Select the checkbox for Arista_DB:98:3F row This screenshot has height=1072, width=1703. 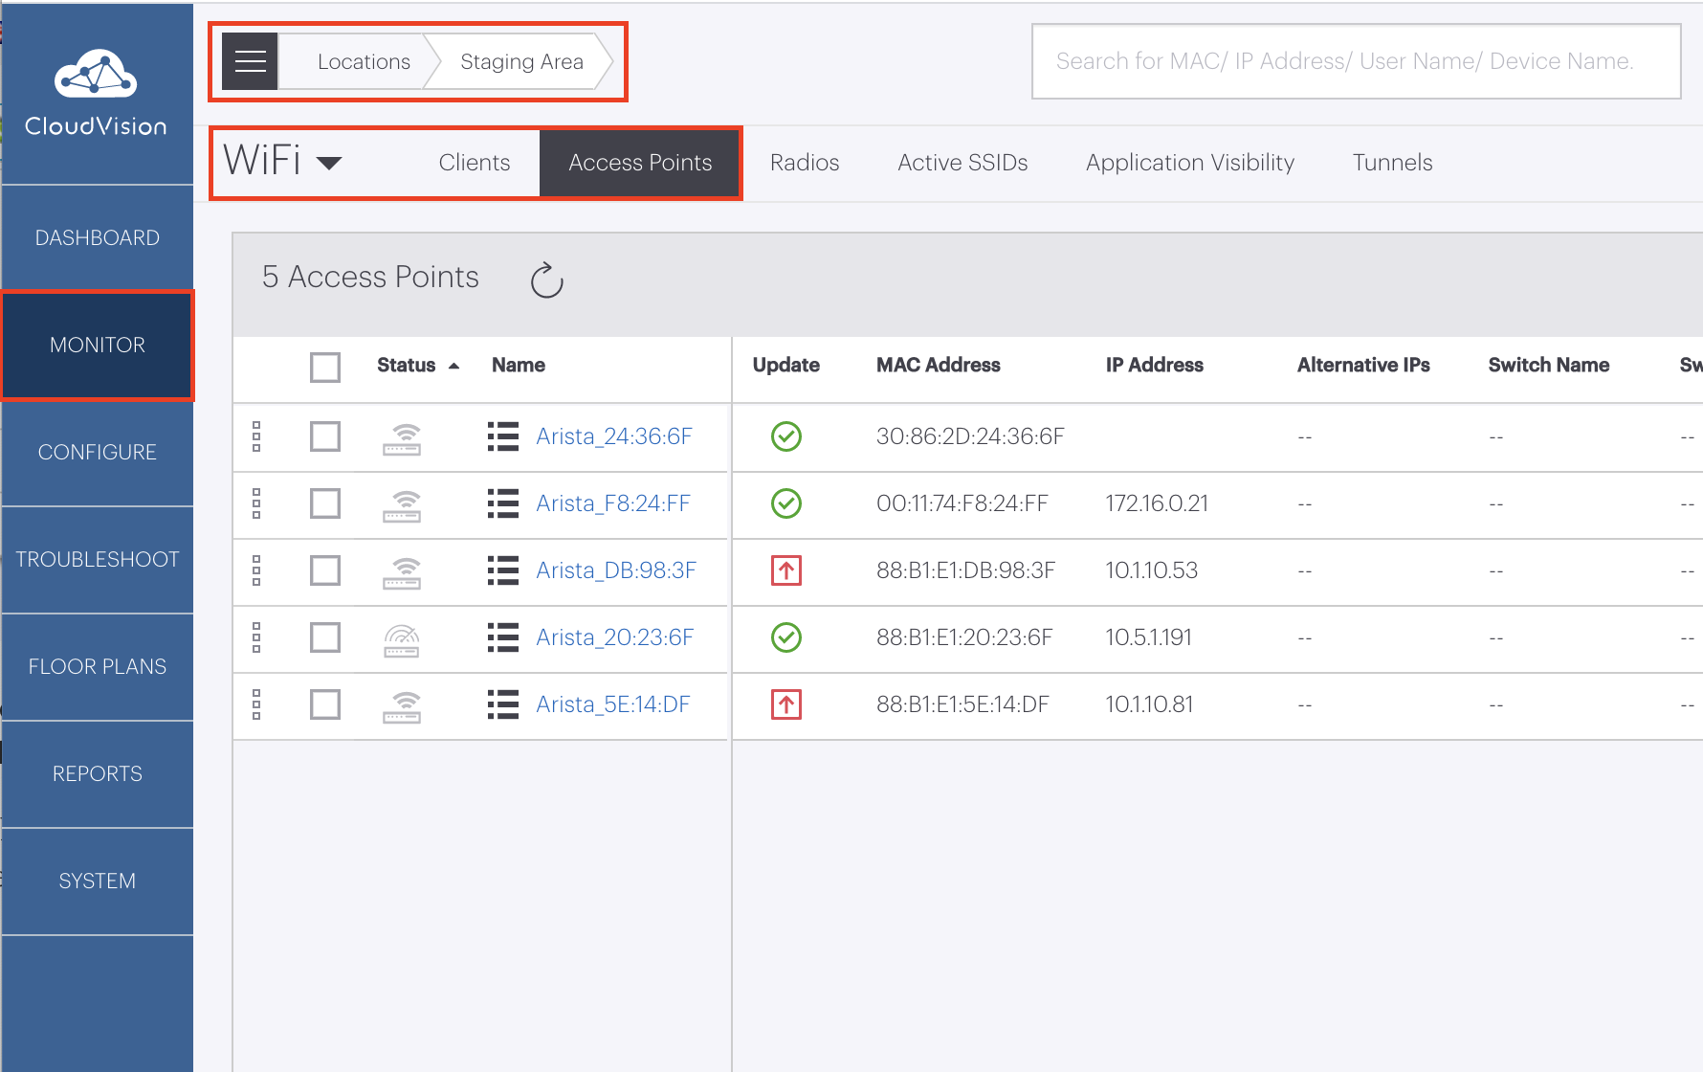click(x=325, y=570)
